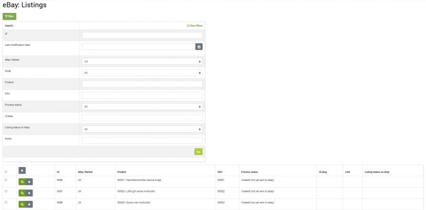Image resolution: width=426 pixels, height=210 pixels.
Task: Click the Id filter input field
Action: pos(142,35)
